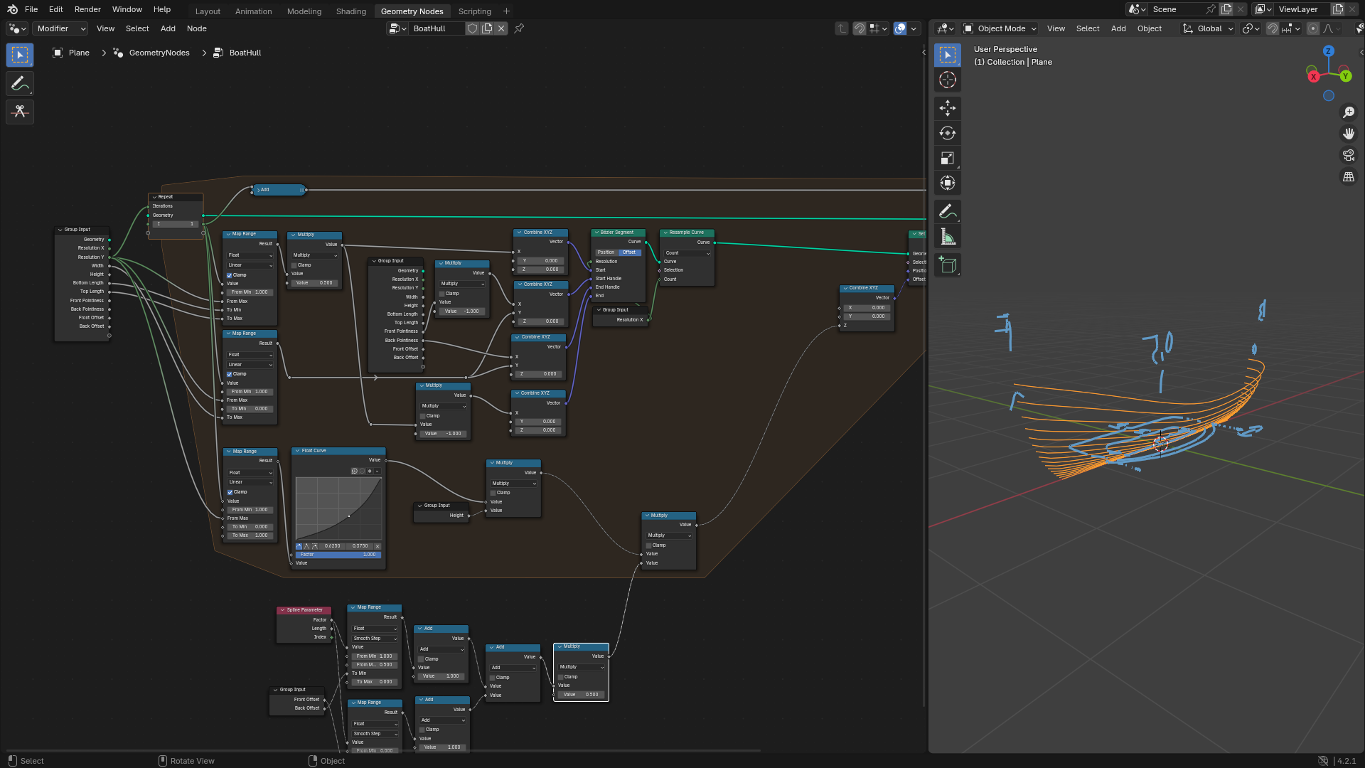Choose the Rotate tool in 3D viewport
This screenshot has width=1365, height=768.
coord(948,133)
